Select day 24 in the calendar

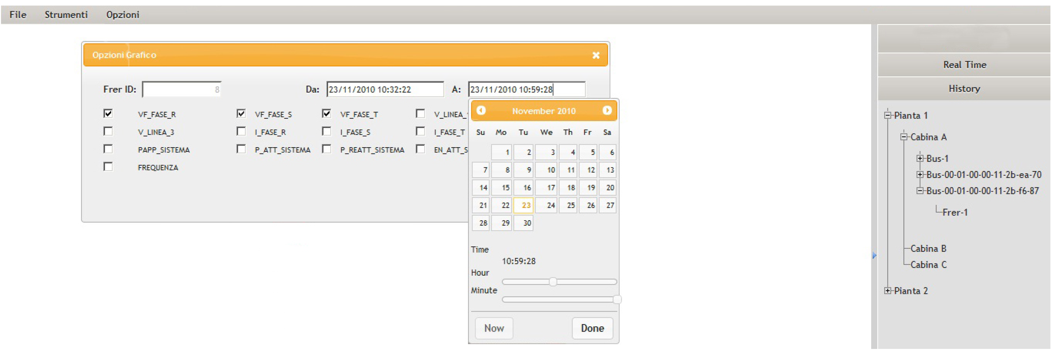point(546,205)
